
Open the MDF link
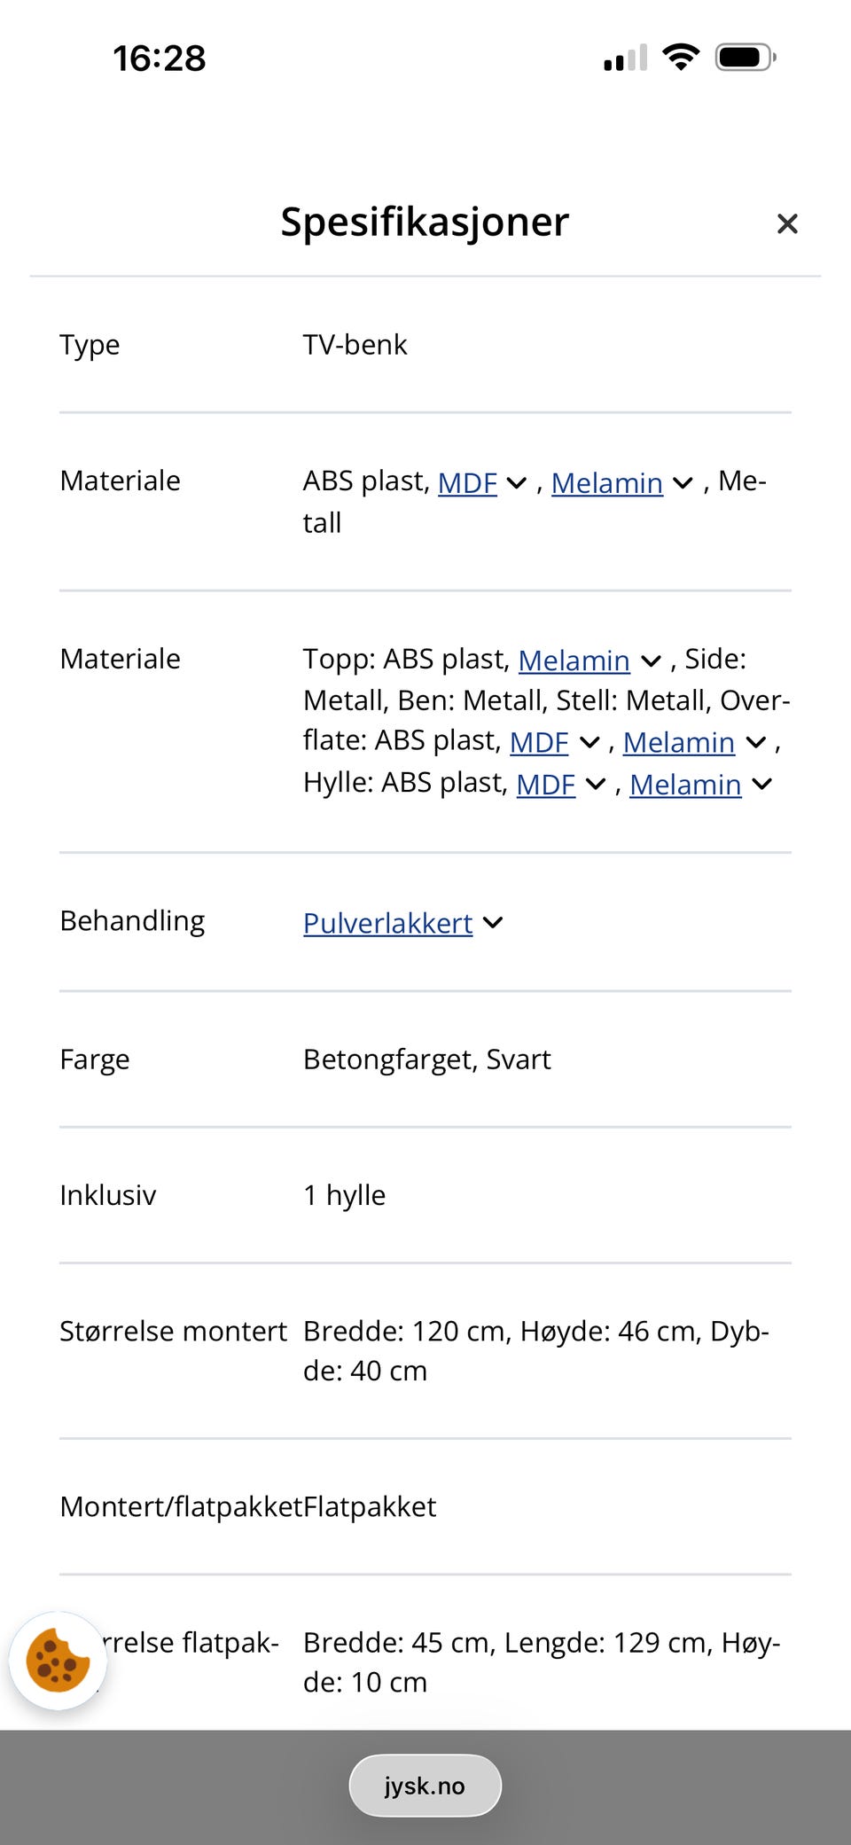pyautogui.click(x=467, y=483)
